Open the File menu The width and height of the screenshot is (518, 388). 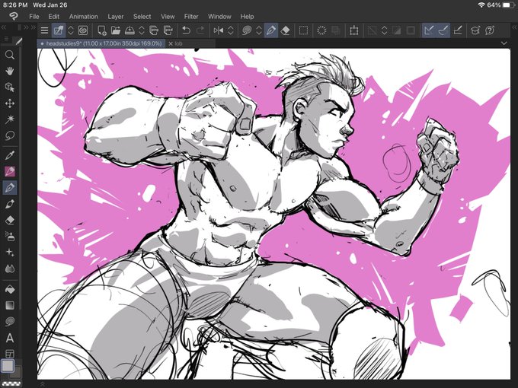[34, 17]
